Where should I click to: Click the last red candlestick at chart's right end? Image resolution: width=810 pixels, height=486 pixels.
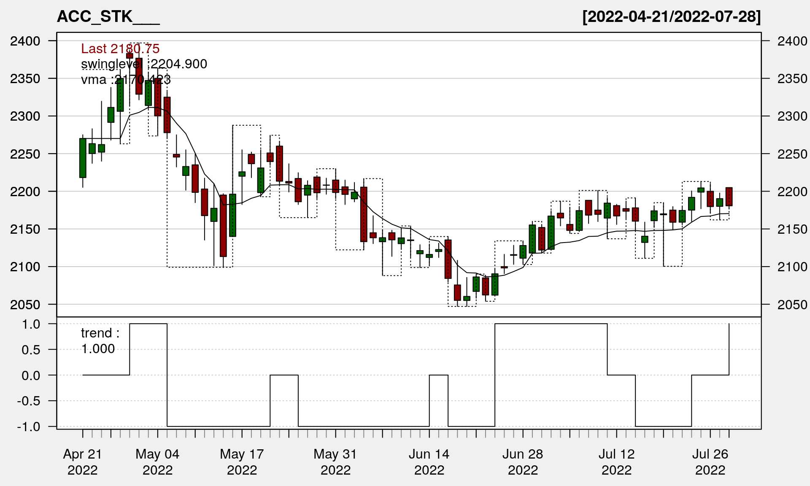coord(729,197)
